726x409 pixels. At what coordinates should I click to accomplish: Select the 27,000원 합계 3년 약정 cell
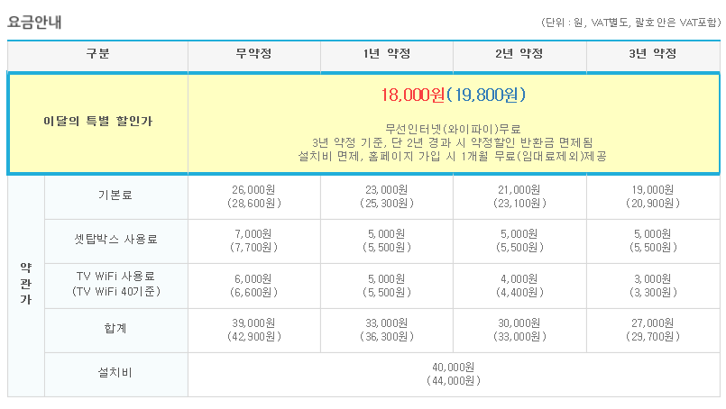(x=652, y=329)
